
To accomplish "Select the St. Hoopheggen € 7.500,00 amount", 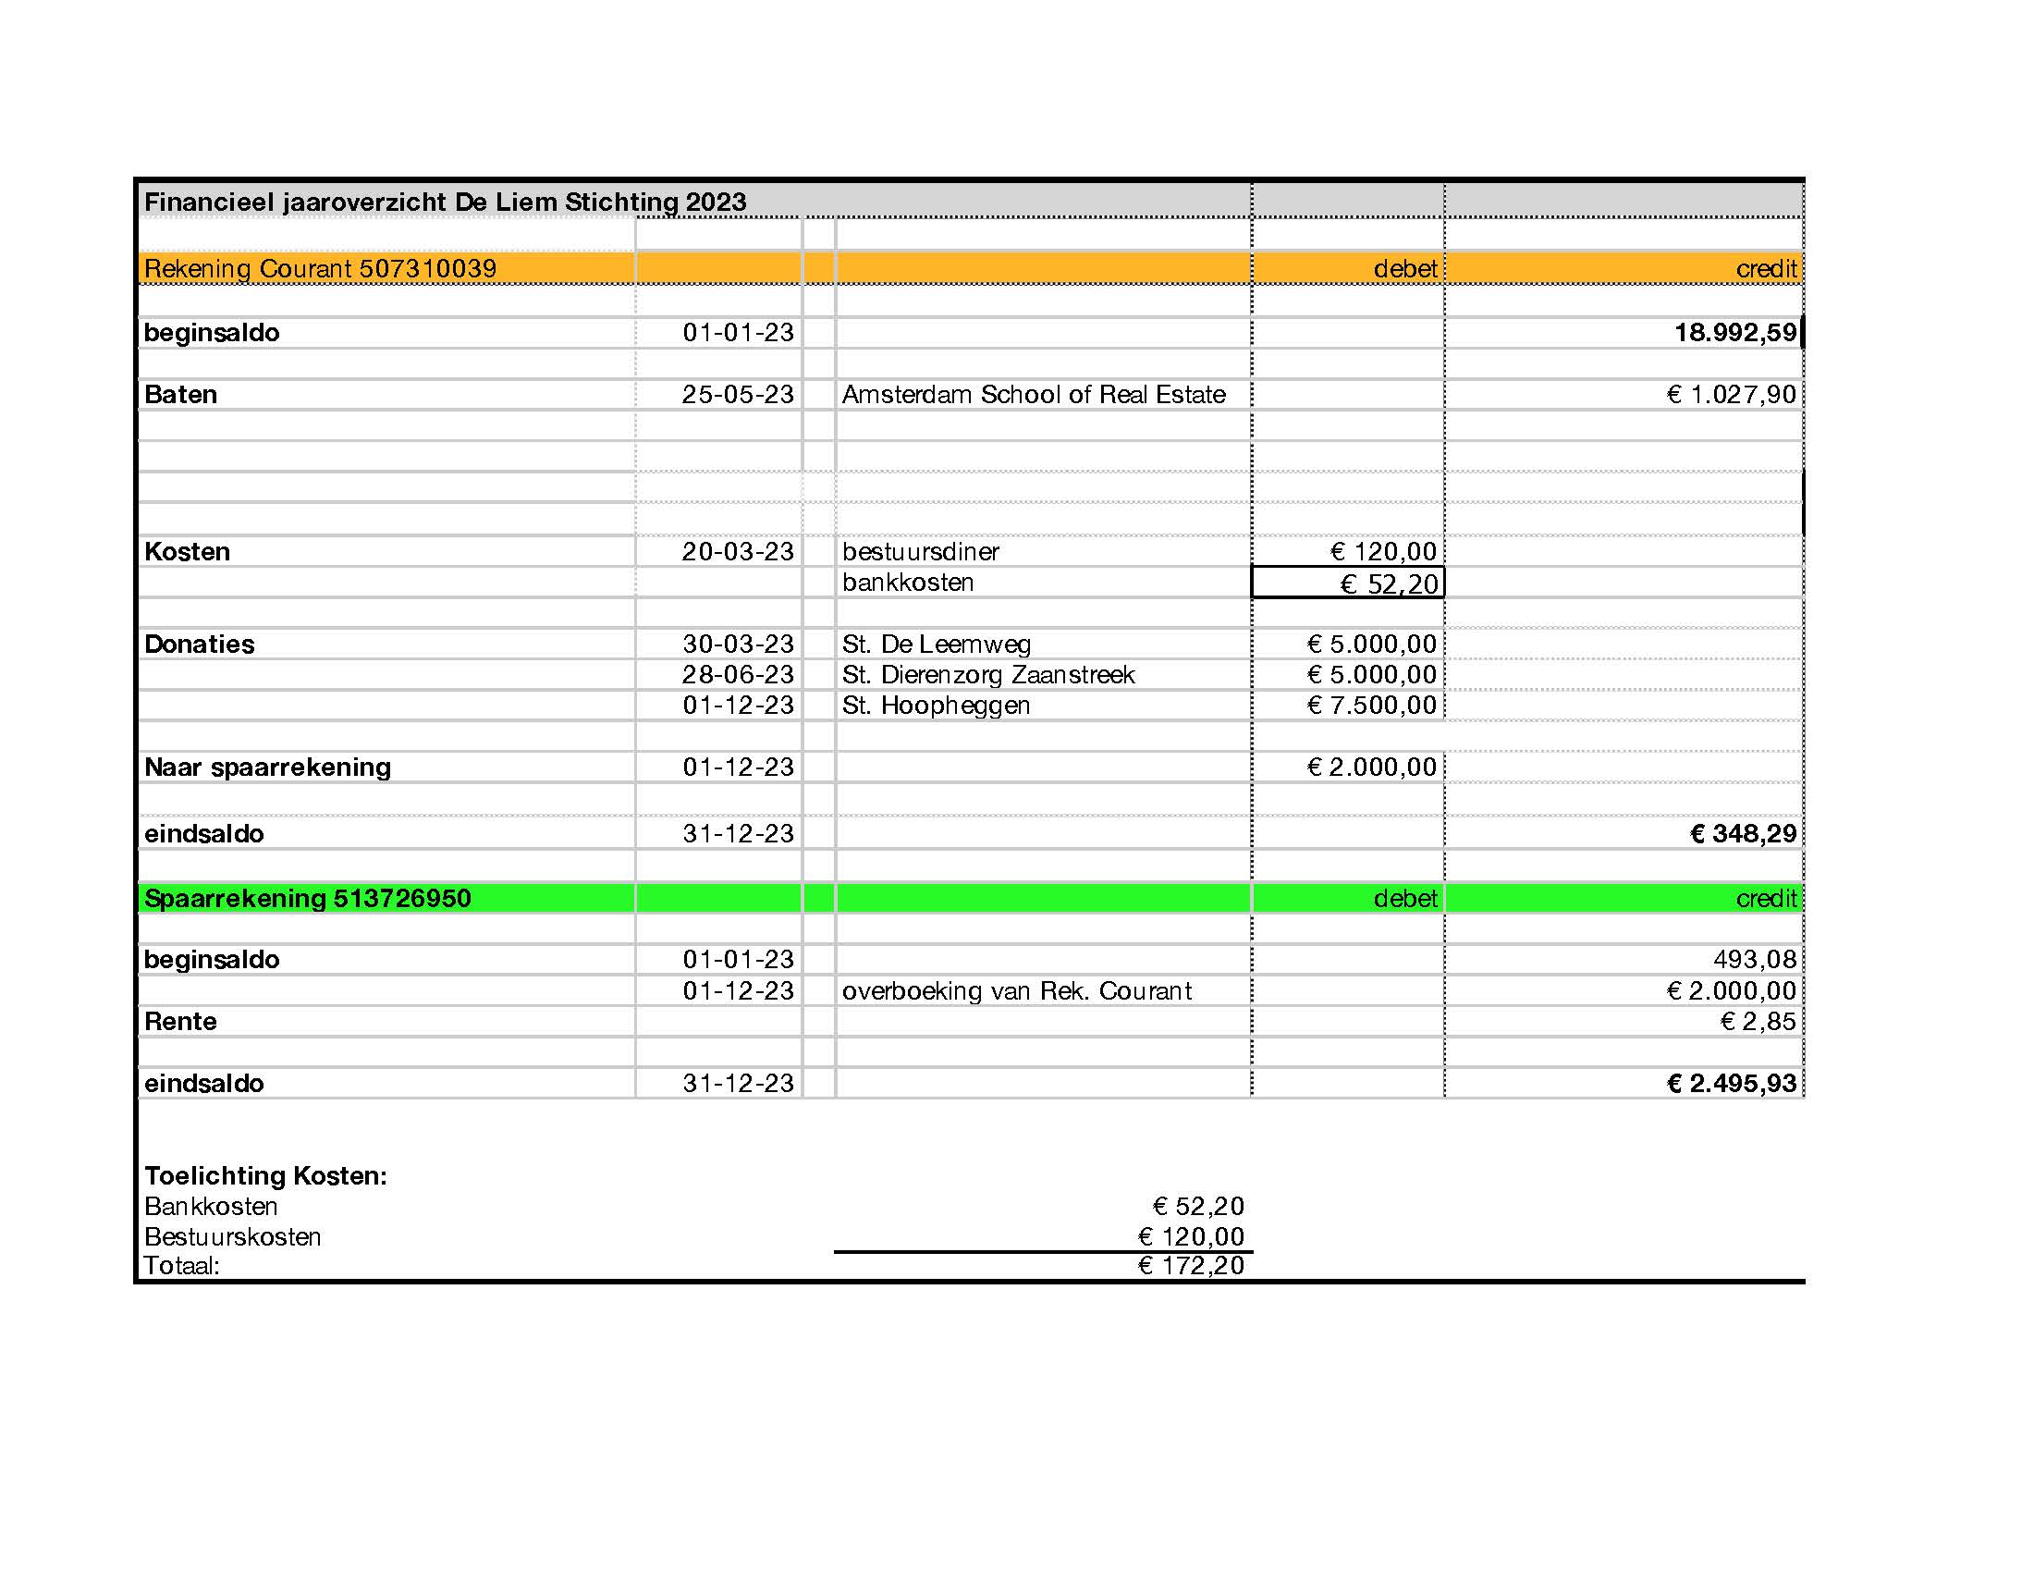I will pyautogui.click(x=1371, y=705).
